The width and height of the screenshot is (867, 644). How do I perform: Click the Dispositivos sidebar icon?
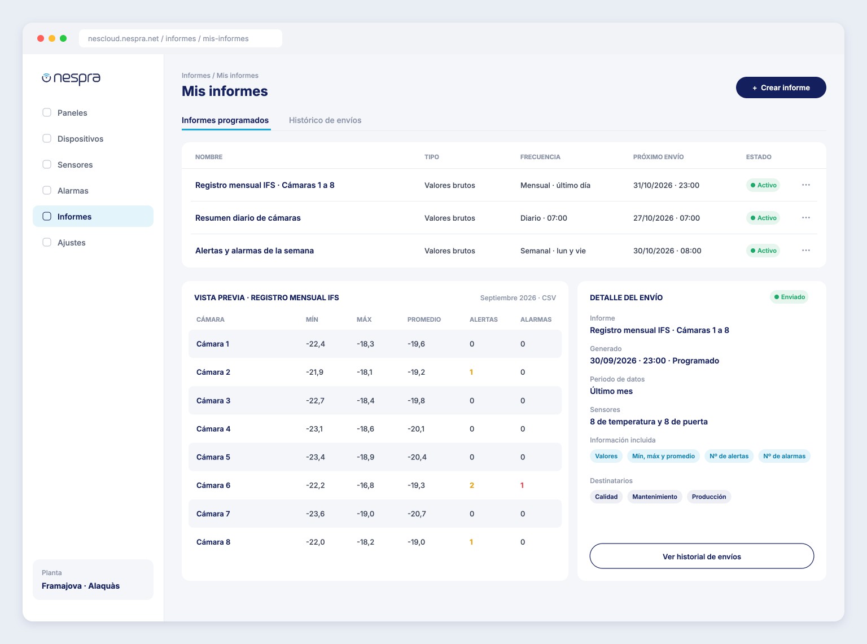(x=47, y=138)
